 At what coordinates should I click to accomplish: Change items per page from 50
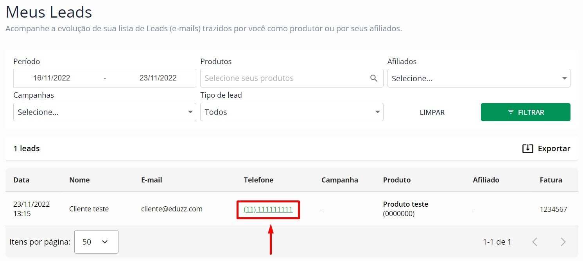click(96, 242)
